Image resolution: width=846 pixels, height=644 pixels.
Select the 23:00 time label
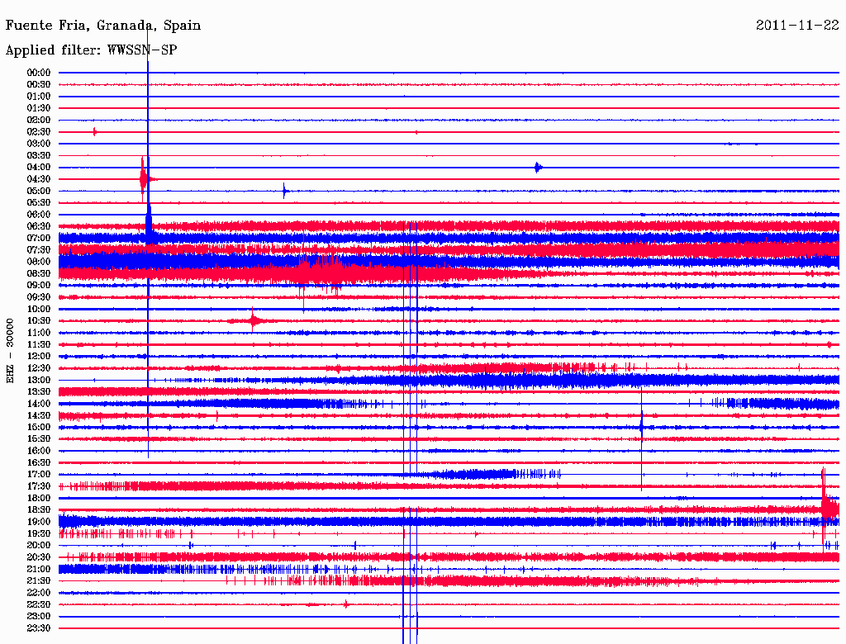pos(39,616)
